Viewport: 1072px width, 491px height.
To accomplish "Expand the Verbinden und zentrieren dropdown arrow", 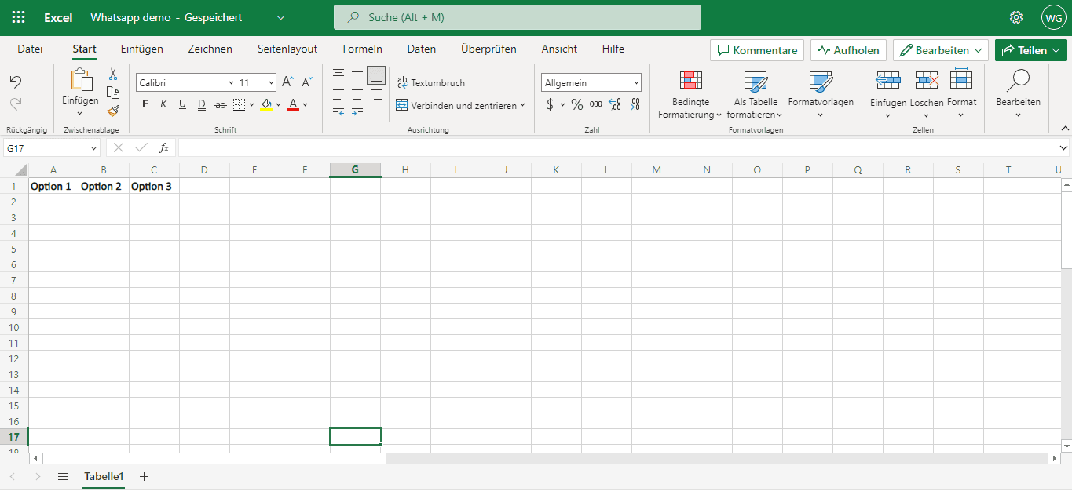I will tap(522, 105).
